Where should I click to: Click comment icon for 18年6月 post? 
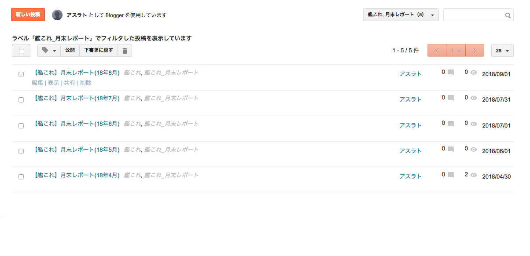[x=451, y=124]
